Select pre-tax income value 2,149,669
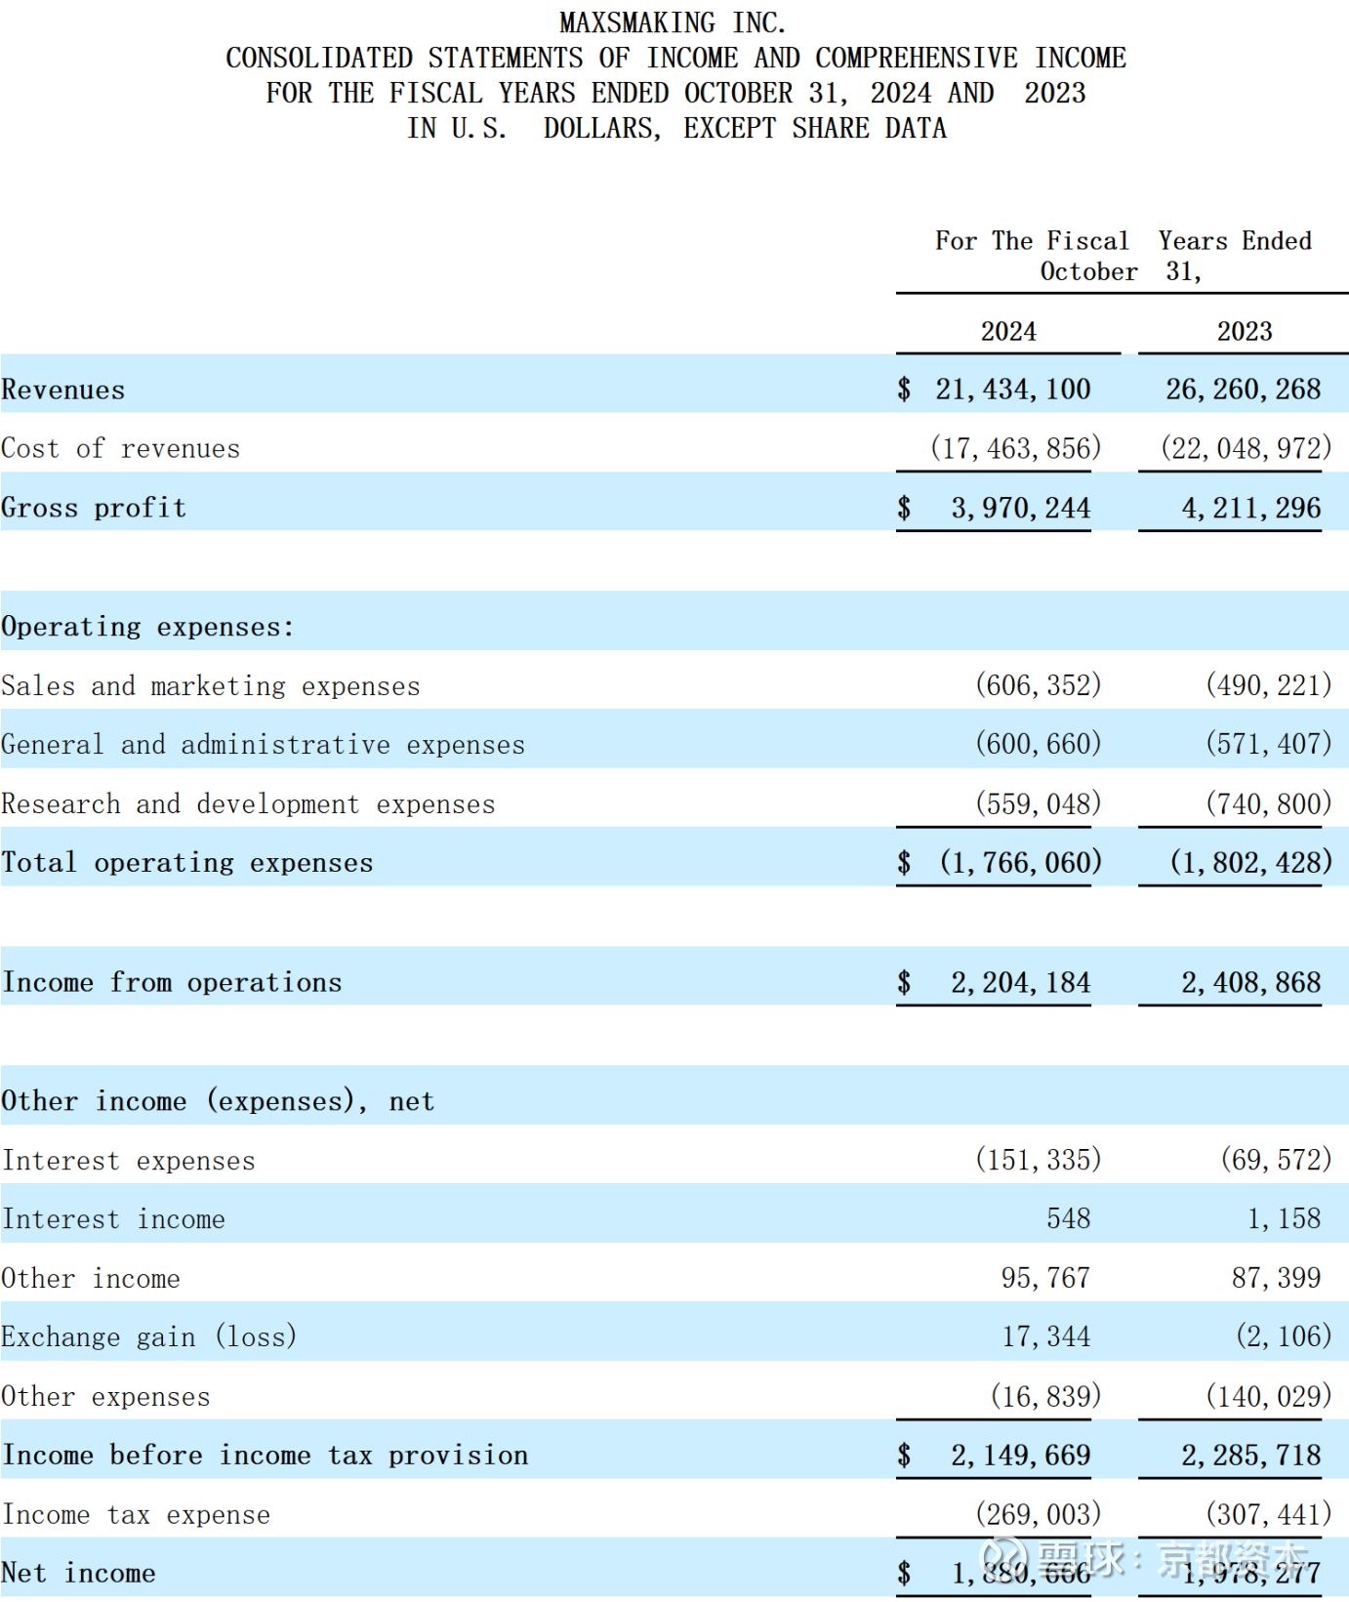The width and height of the screenshot is (1349, 1602). (1021, 1455)
